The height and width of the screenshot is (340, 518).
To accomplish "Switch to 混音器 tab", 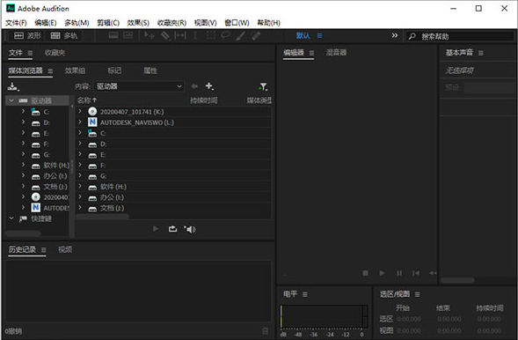I will 336,52.
